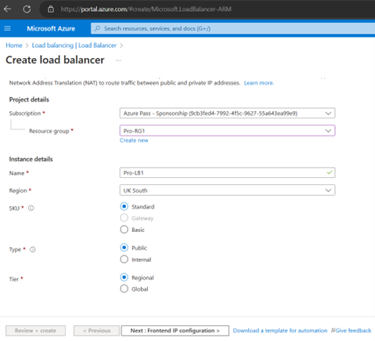This screenshot has height=341, width=375.
Task: Navigate to Load balancing | Load Balancer breadcrumb
Action: click(74, 45)
